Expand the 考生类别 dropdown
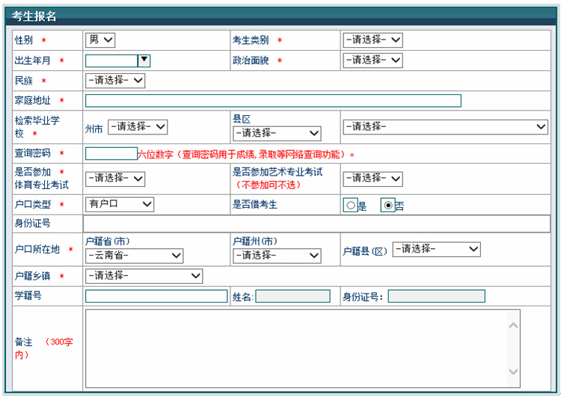Screen dimensions: 561x396 click(x=373, y=40)
